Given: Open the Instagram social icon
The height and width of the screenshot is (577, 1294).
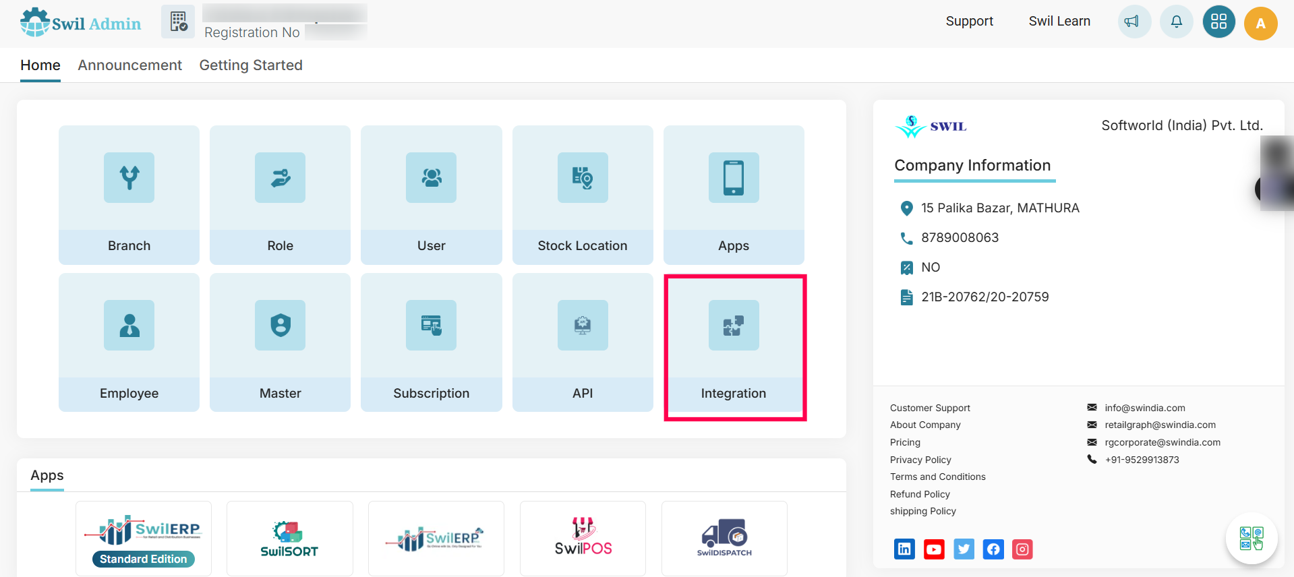Looking at the screenshot, I should click(1022, 549).
